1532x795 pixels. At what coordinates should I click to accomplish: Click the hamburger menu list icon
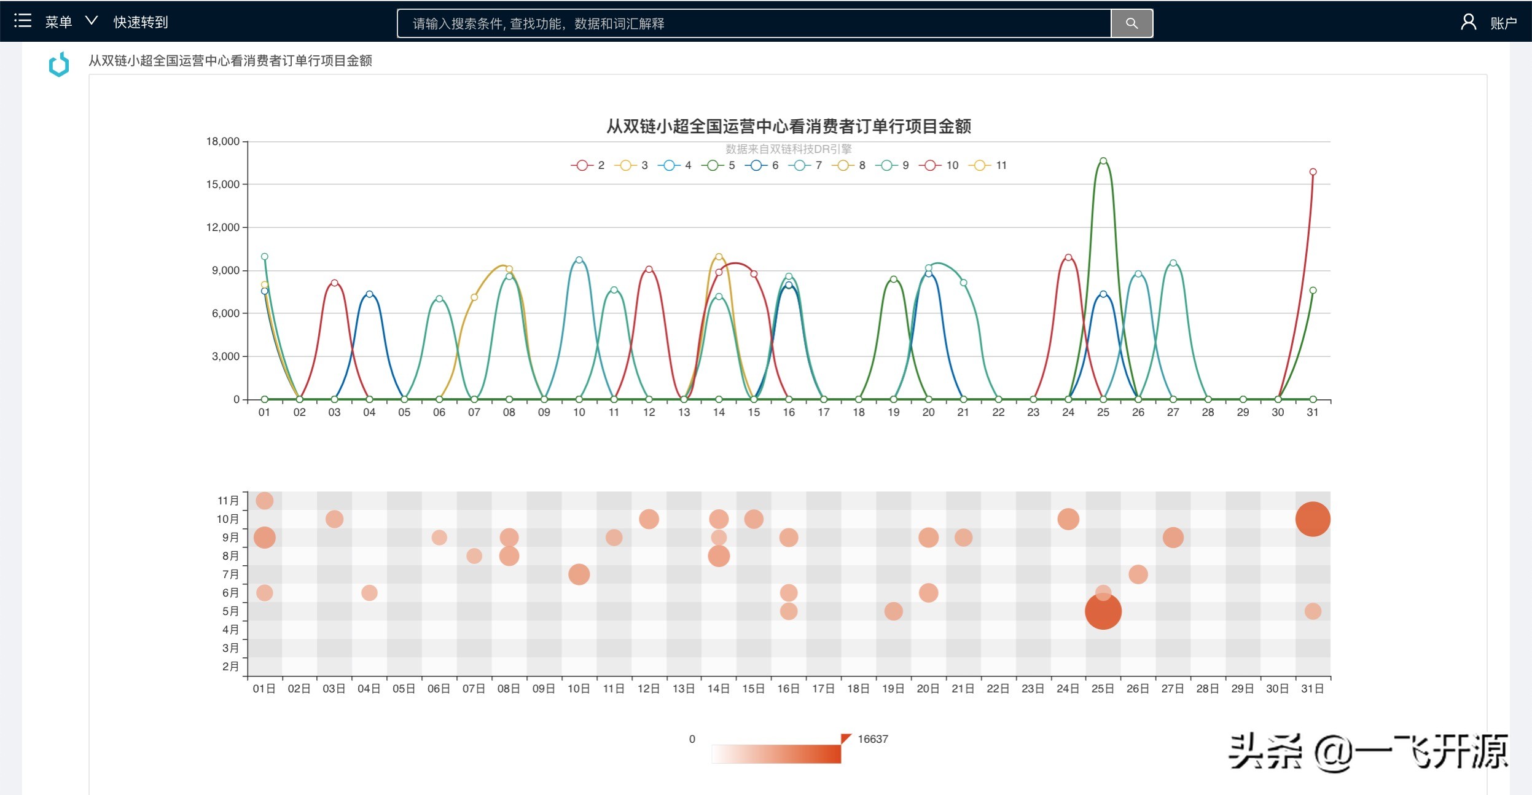tap(23, 21)
